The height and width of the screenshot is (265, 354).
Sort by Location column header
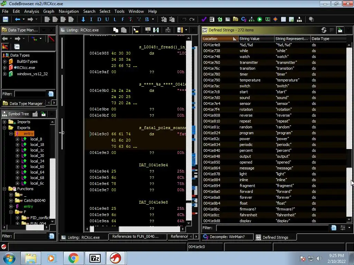pos(220,39)
